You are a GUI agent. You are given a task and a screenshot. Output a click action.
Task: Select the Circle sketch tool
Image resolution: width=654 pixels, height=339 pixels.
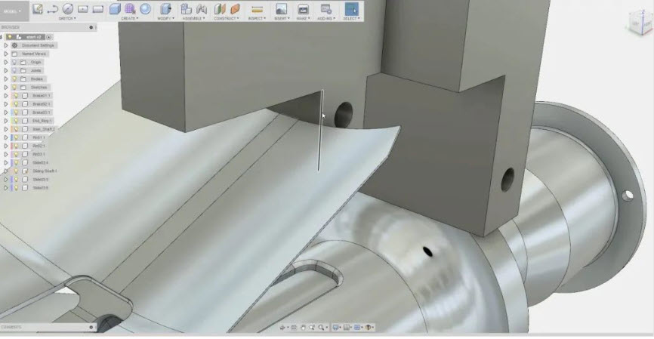click(x=68, y=9)
